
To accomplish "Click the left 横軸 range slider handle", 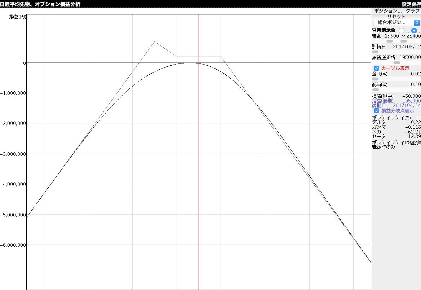I will point(390,41).
